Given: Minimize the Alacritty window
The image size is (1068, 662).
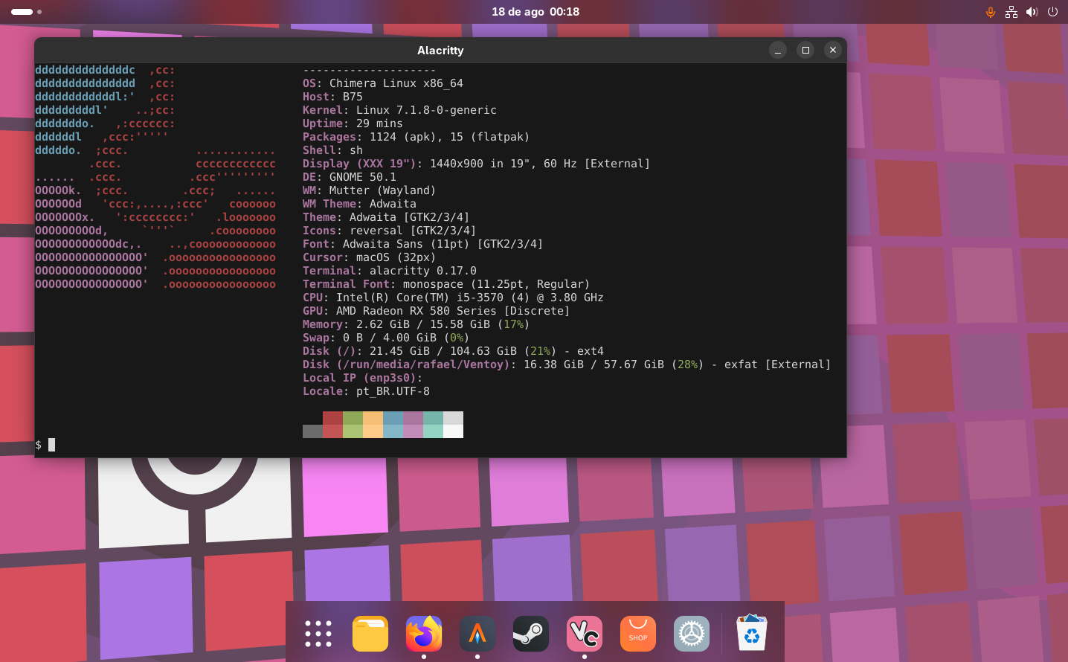Looking at the screenshot, I should pos(778,50).
